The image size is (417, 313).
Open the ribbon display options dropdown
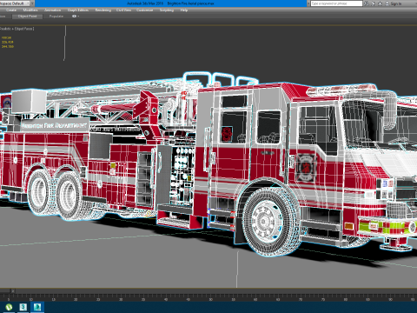76,17
